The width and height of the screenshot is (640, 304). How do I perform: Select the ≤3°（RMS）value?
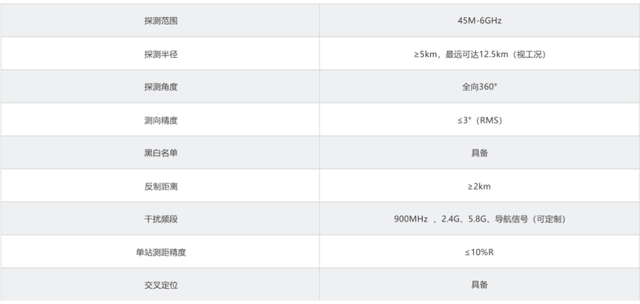coord(479,120)
